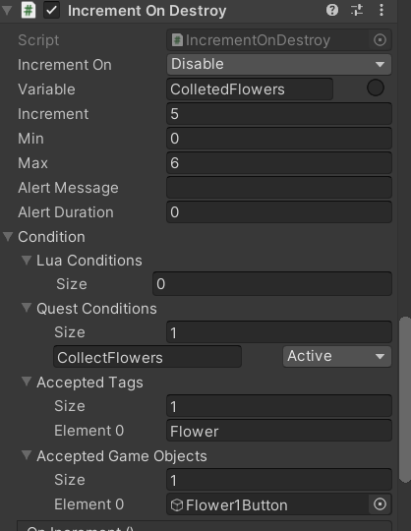Toggle Increment On Destroy component enabled checkbox

[51, 10]
